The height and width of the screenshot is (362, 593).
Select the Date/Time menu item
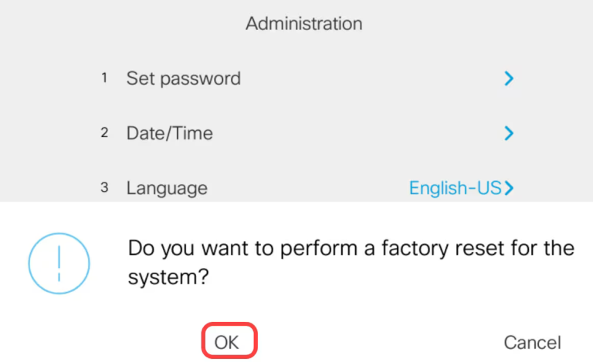[x=170, y=133]
